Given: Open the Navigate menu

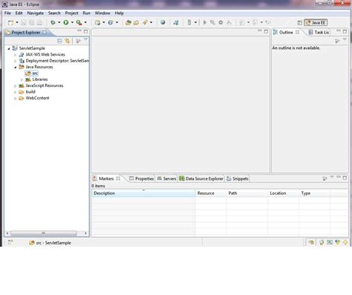Looking at the screenshot, I should [36, 13].
